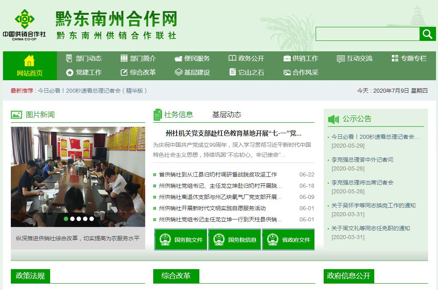Viewport: 438px width, 290px height.
Task: Select the last carousel dot indicator
Action: tap(91, 219)
